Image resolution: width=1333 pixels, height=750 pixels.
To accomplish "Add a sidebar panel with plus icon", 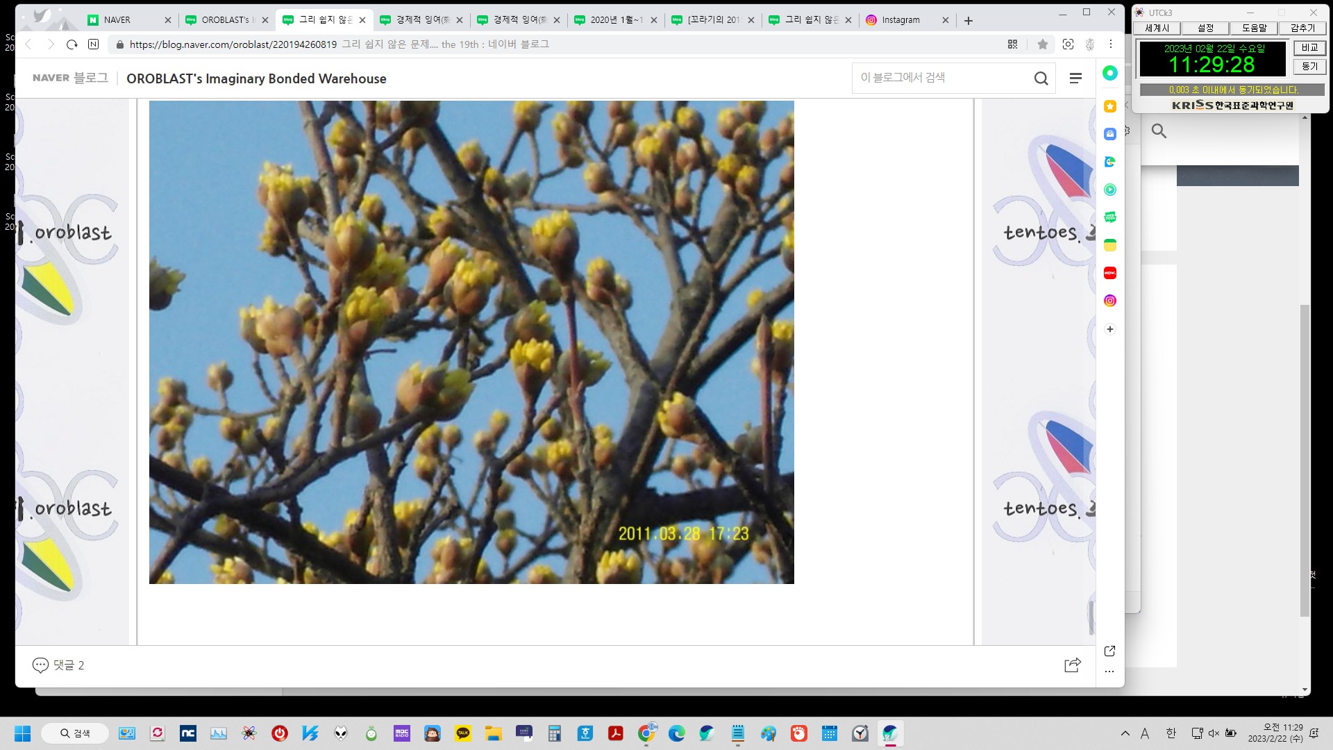I will tap(1109, 329).
